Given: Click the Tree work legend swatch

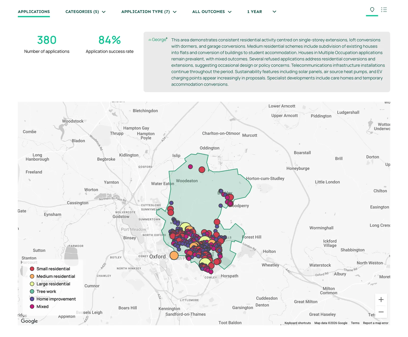Looking at the screenshot, I should point(32,291).
